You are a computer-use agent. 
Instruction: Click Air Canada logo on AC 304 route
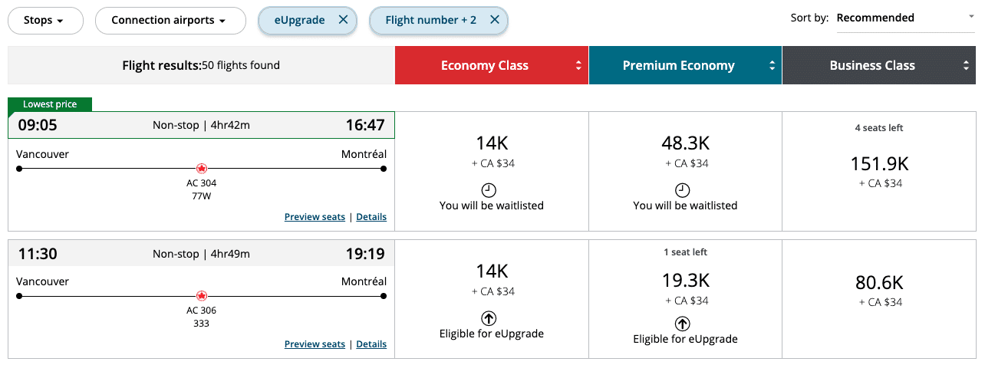(202, 168)
